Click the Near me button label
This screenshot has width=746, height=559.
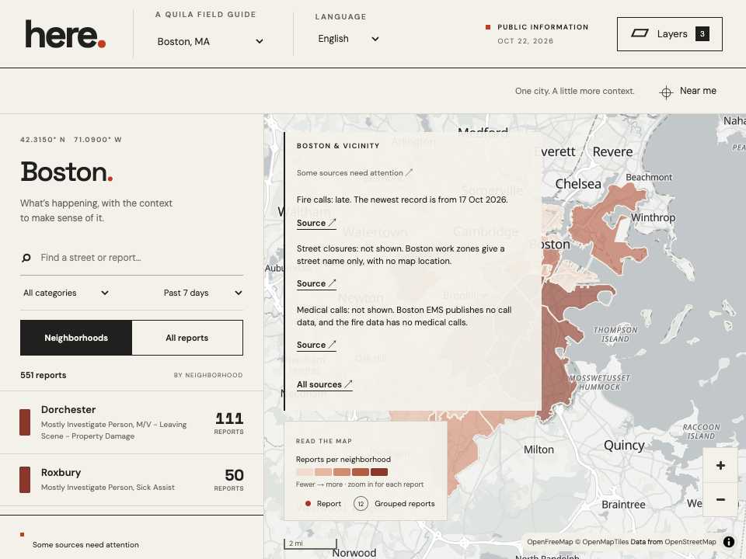pyautogui.click(x=698, y=91)
